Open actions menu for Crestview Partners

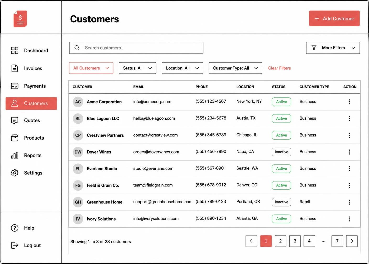click(349, 135)
